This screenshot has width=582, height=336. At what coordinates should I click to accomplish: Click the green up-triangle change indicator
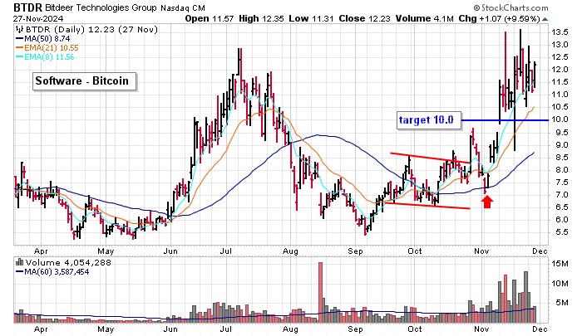tap(545, 19)
